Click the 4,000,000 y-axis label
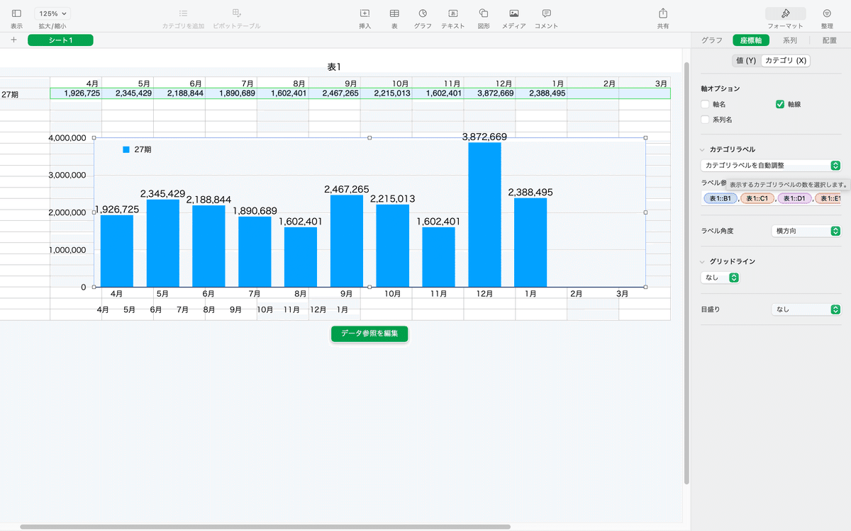This screenshot has width=851, height=531. [x=68, y=138]
